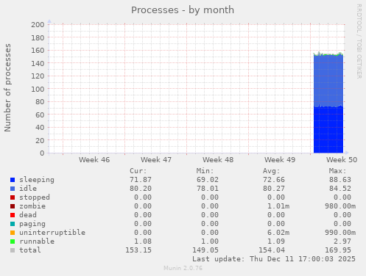This screenshot has height=276, width=366.
Task: Click the paging legend color swatch
Action: coord(13,224)
